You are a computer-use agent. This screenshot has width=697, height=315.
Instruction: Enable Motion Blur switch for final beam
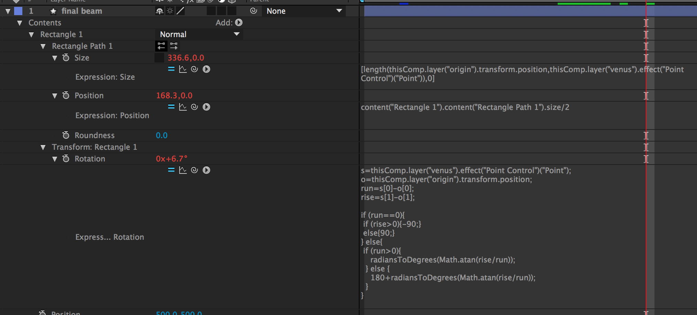click(211, 11)
